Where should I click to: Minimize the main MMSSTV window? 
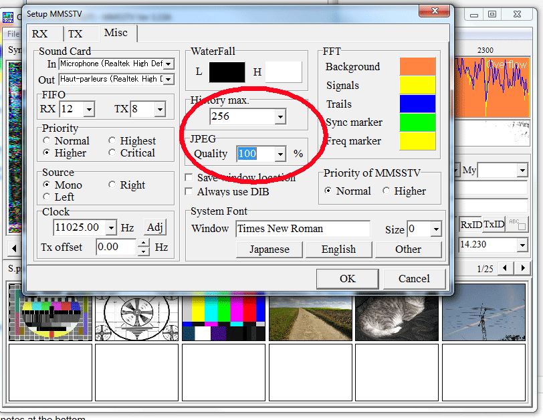click(474, 14)
